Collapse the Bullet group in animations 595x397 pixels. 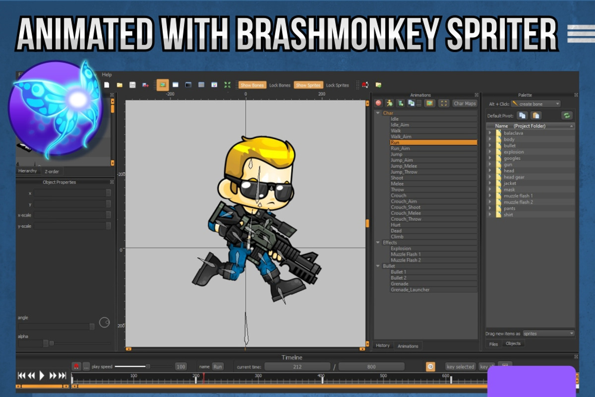pos(378,266)
